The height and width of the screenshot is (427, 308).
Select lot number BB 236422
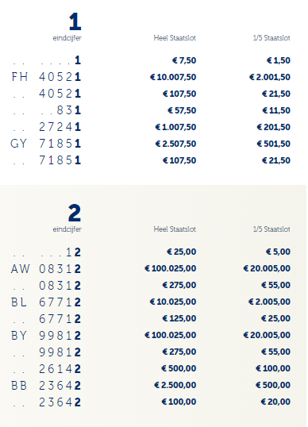click(x=46, y=386)
